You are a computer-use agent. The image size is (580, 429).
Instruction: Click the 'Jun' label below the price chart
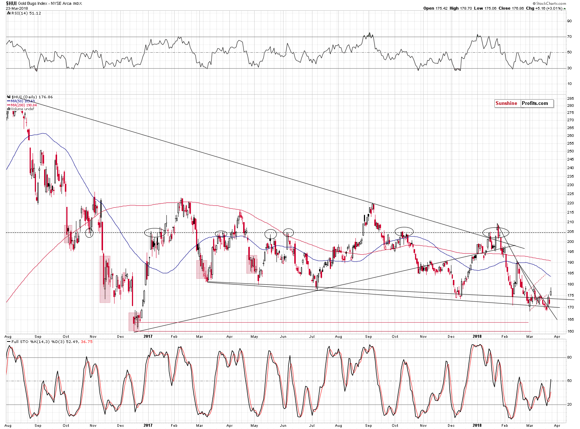pyautogui.click(x=283, y=337)
